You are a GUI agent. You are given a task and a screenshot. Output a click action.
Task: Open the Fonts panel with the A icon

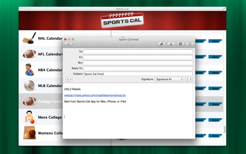pyautogui.click(x=171, y=44)
